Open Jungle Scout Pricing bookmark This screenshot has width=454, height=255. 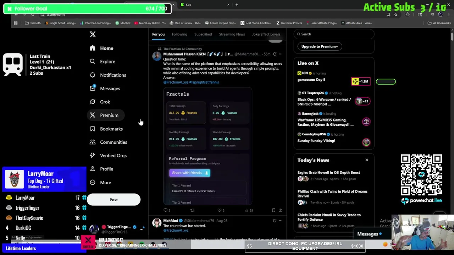tap(61, 23)
